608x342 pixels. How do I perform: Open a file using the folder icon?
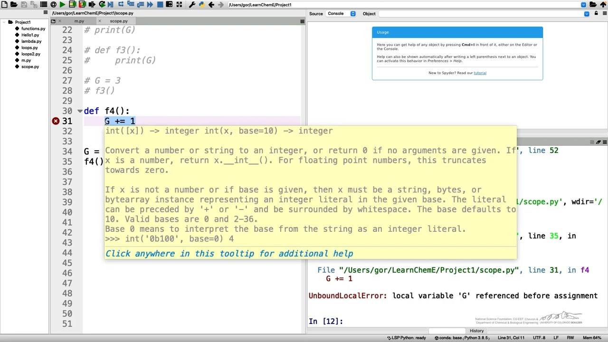click(x=14, y=5)
